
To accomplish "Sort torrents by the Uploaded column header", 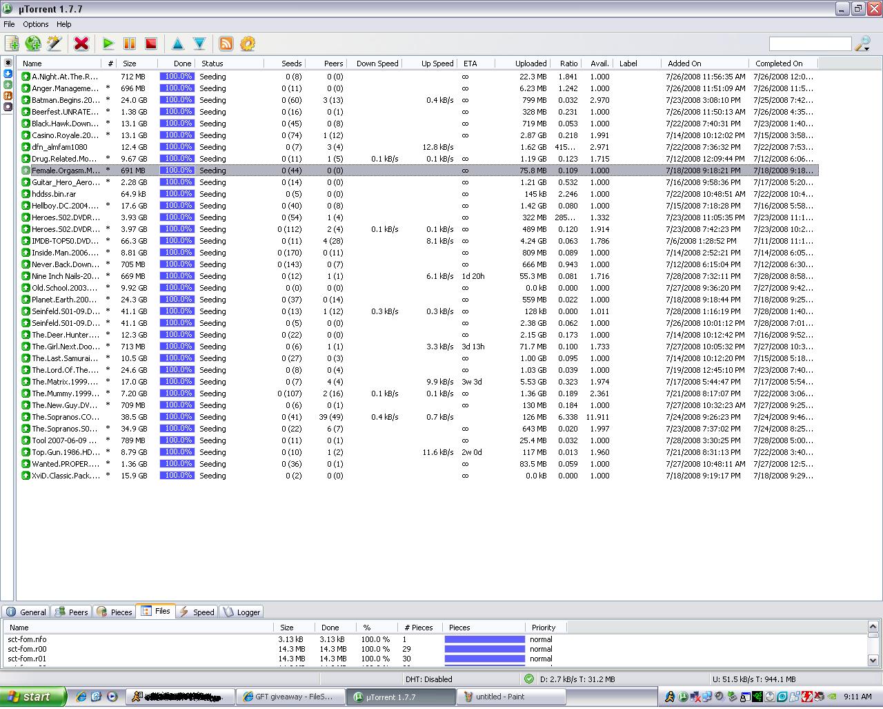I will pos(522,64).
